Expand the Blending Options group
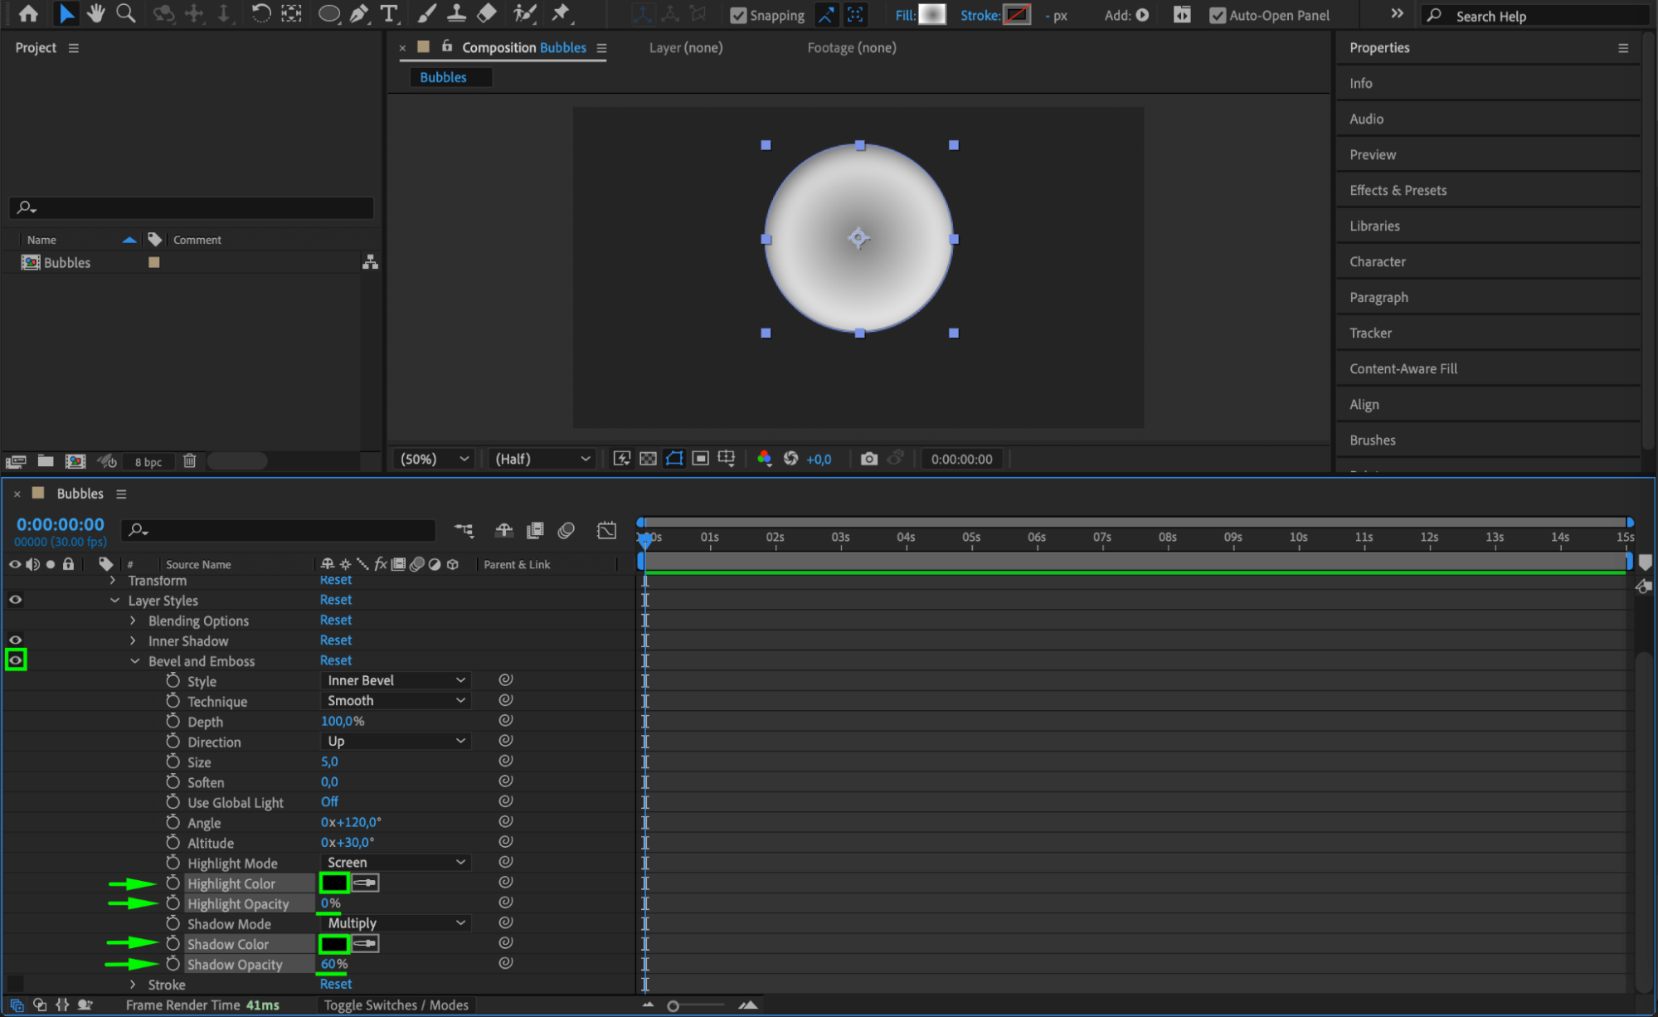Screen dimensions: 1658x1017 point(133,620)
